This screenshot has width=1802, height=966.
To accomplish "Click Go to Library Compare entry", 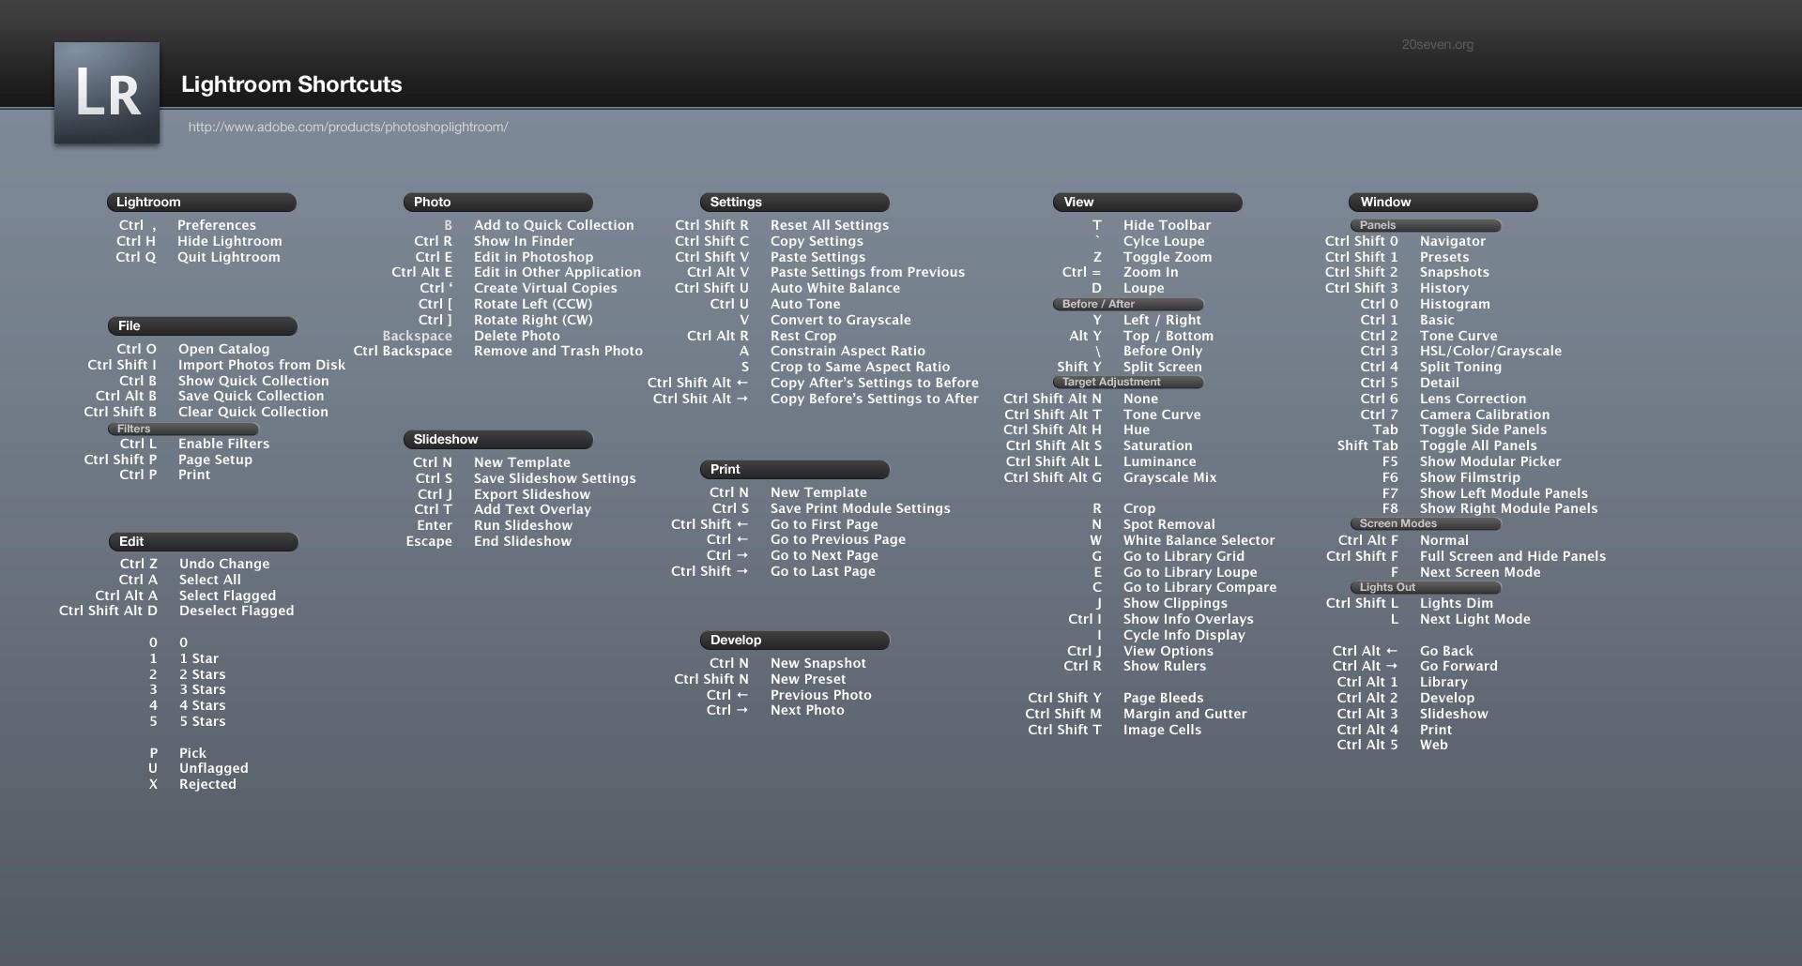I will click(1200, 587).
